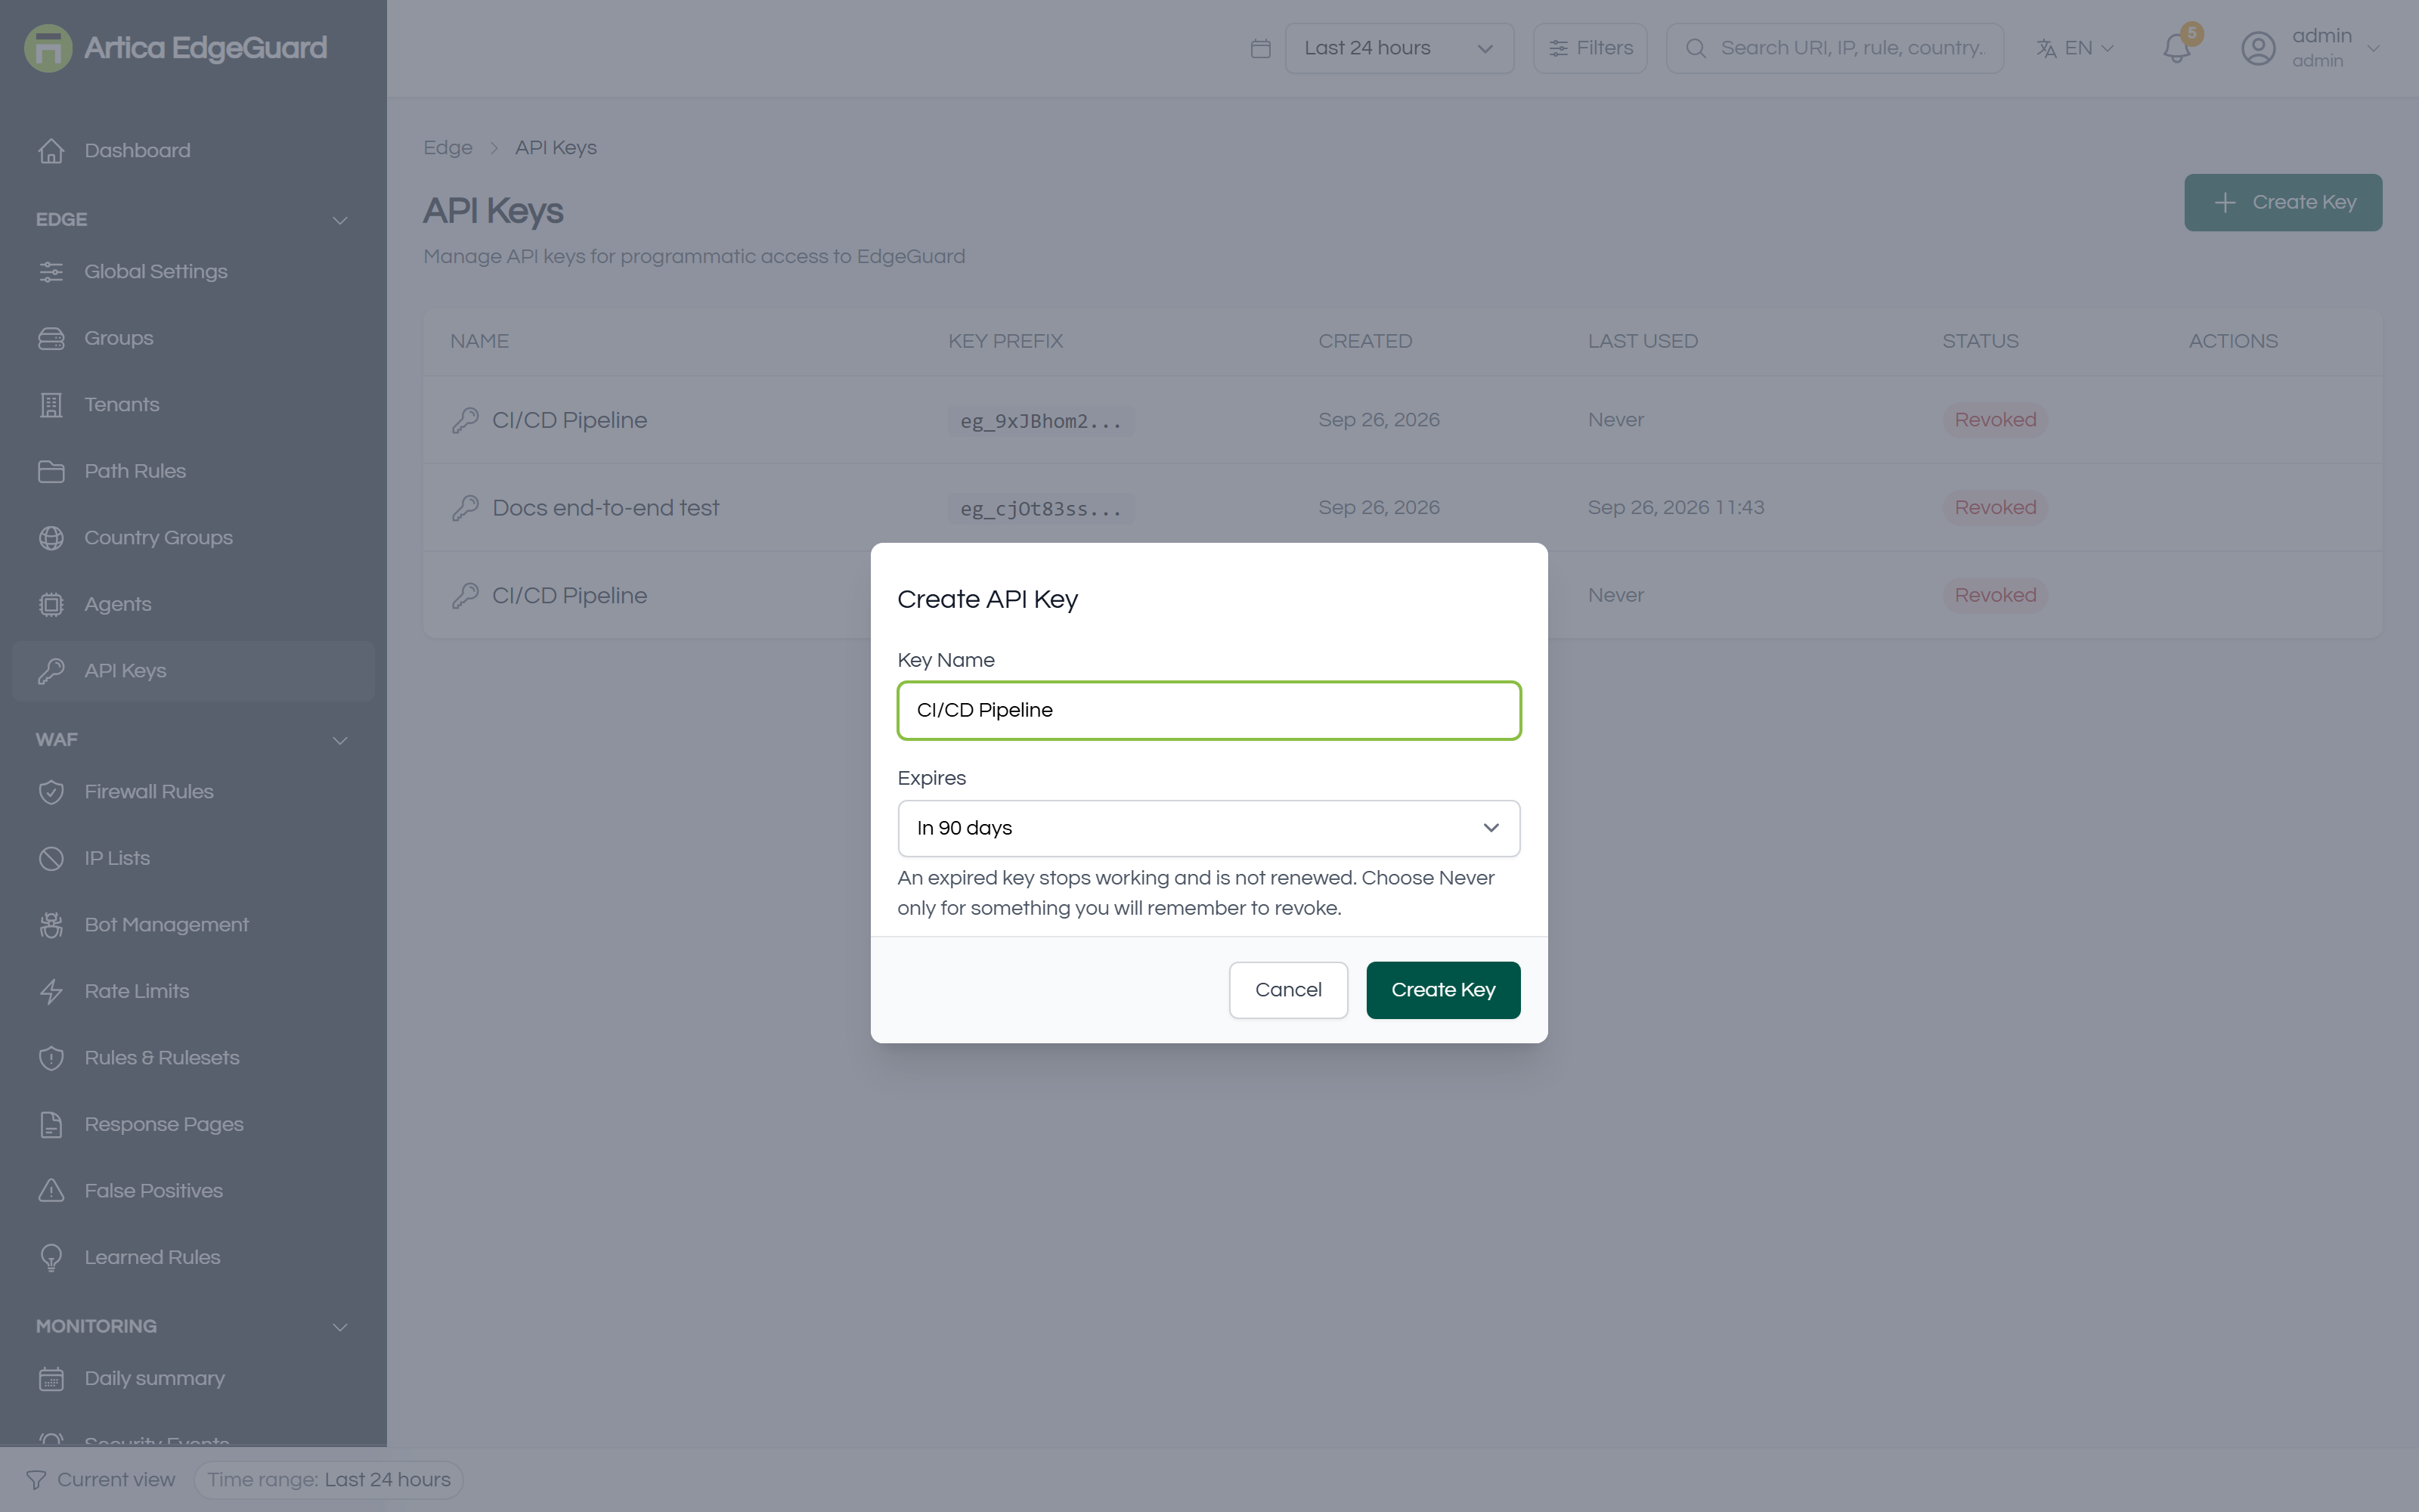The width and height of the screenshot is (2419, 1512).
Task: Click the Dashboard home icon
Action: point(51,151)
